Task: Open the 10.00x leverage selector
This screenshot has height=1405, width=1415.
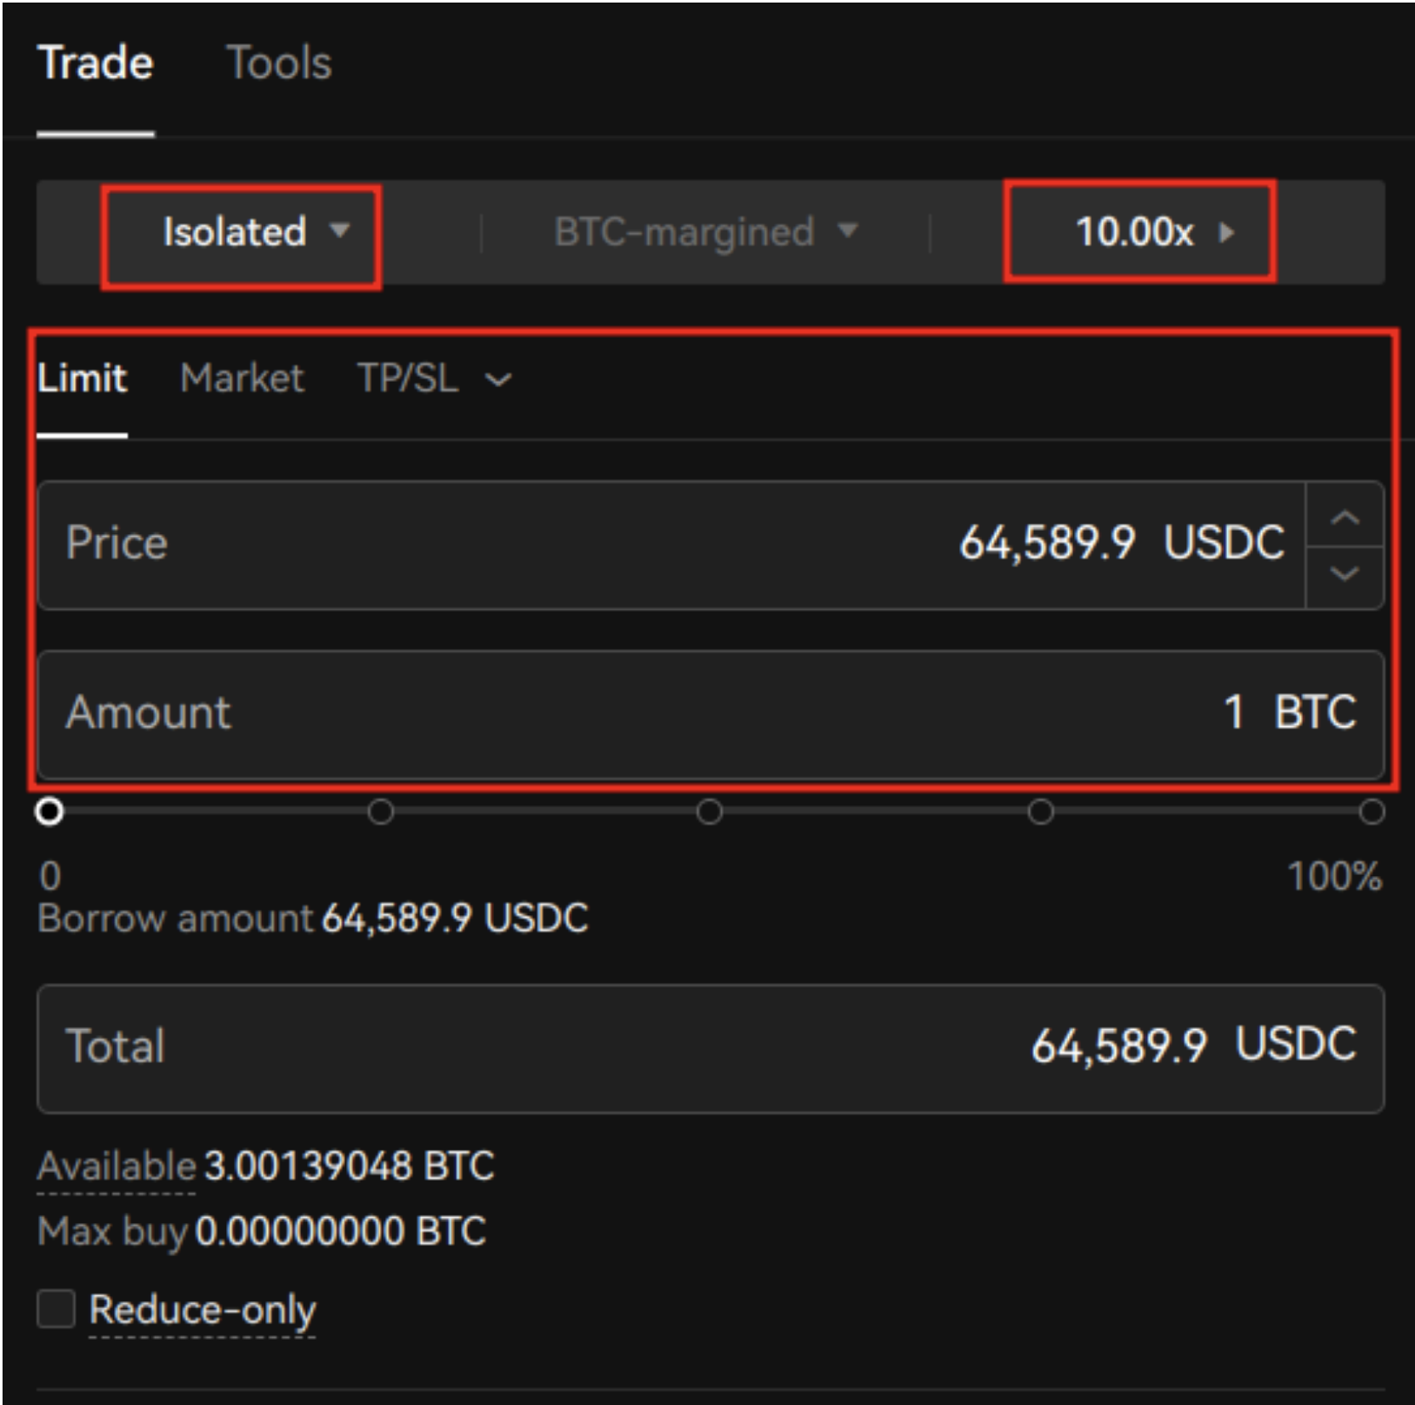Action: coord(1139,232)
